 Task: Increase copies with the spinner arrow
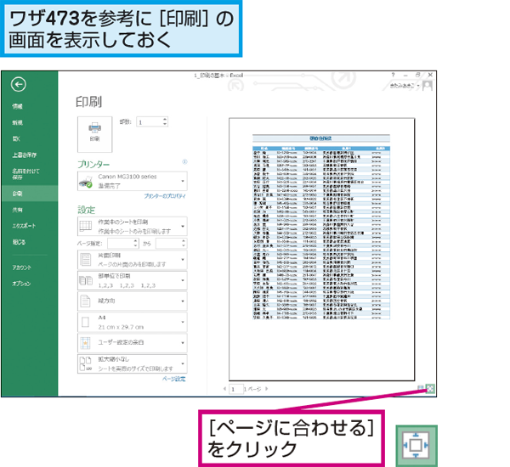165,119
